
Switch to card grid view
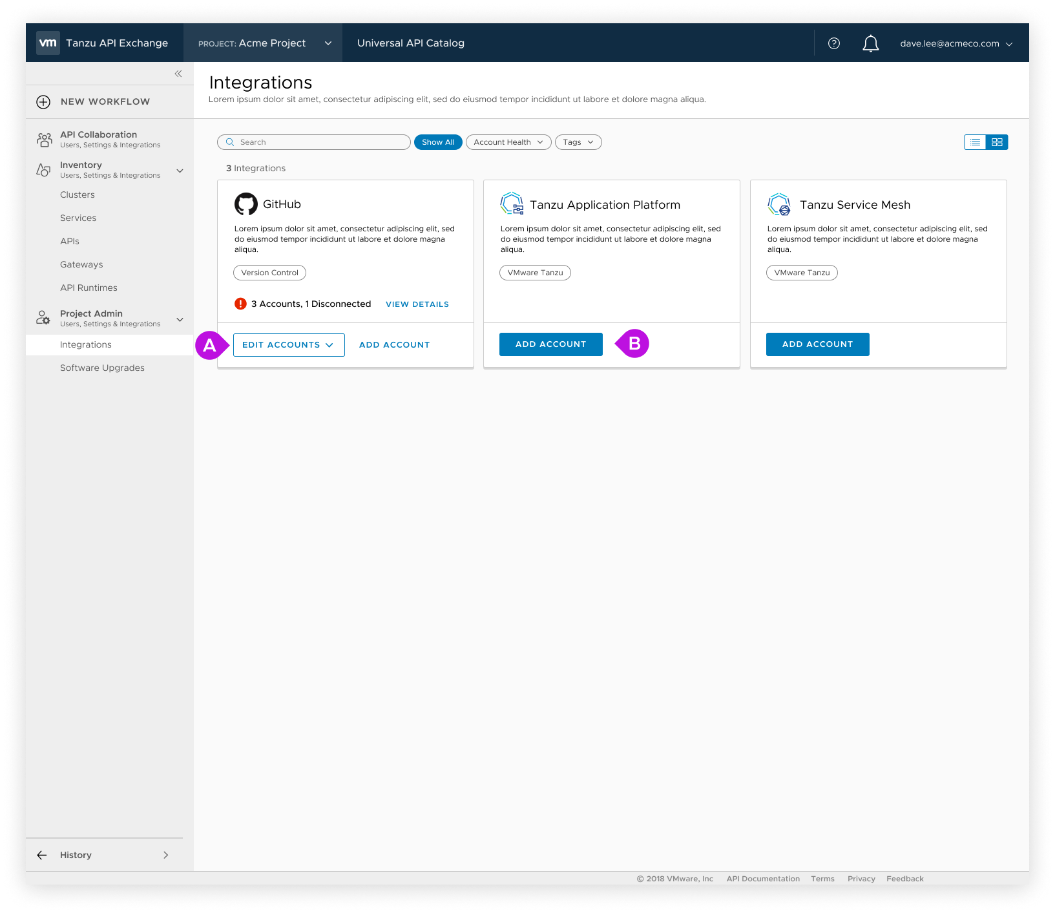[997, 142]
